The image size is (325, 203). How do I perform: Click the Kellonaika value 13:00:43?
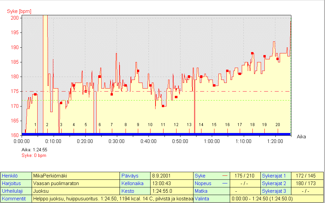pyautogui.click(x=172, y=183)
